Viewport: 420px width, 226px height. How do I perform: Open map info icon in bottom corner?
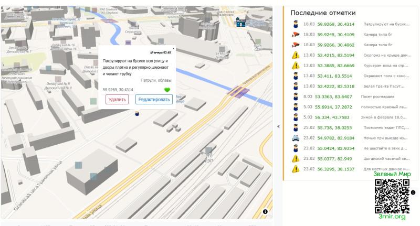(x=265, y=211)
